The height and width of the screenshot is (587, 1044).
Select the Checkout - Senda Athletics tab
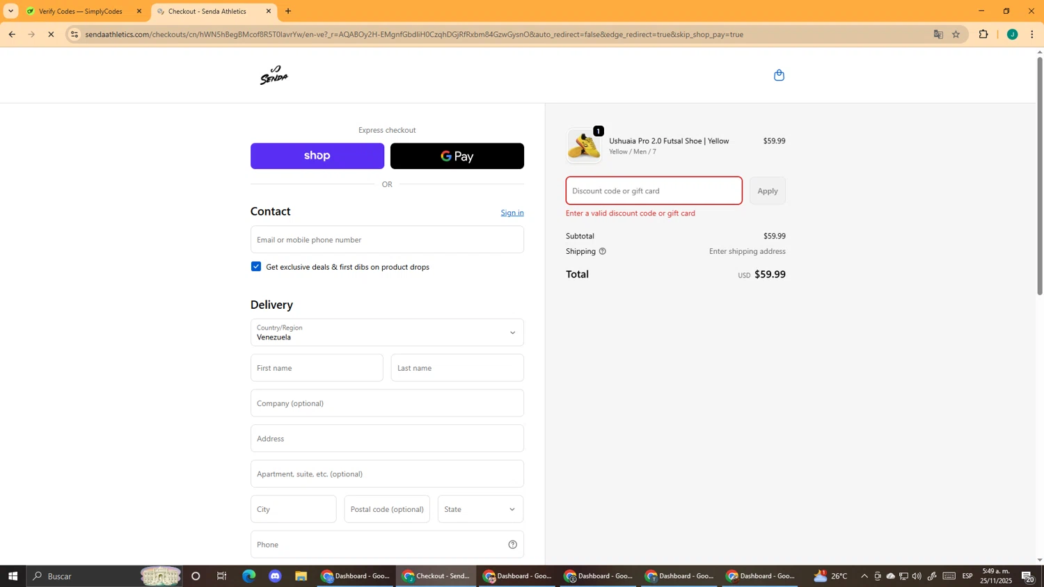(214, 11)
